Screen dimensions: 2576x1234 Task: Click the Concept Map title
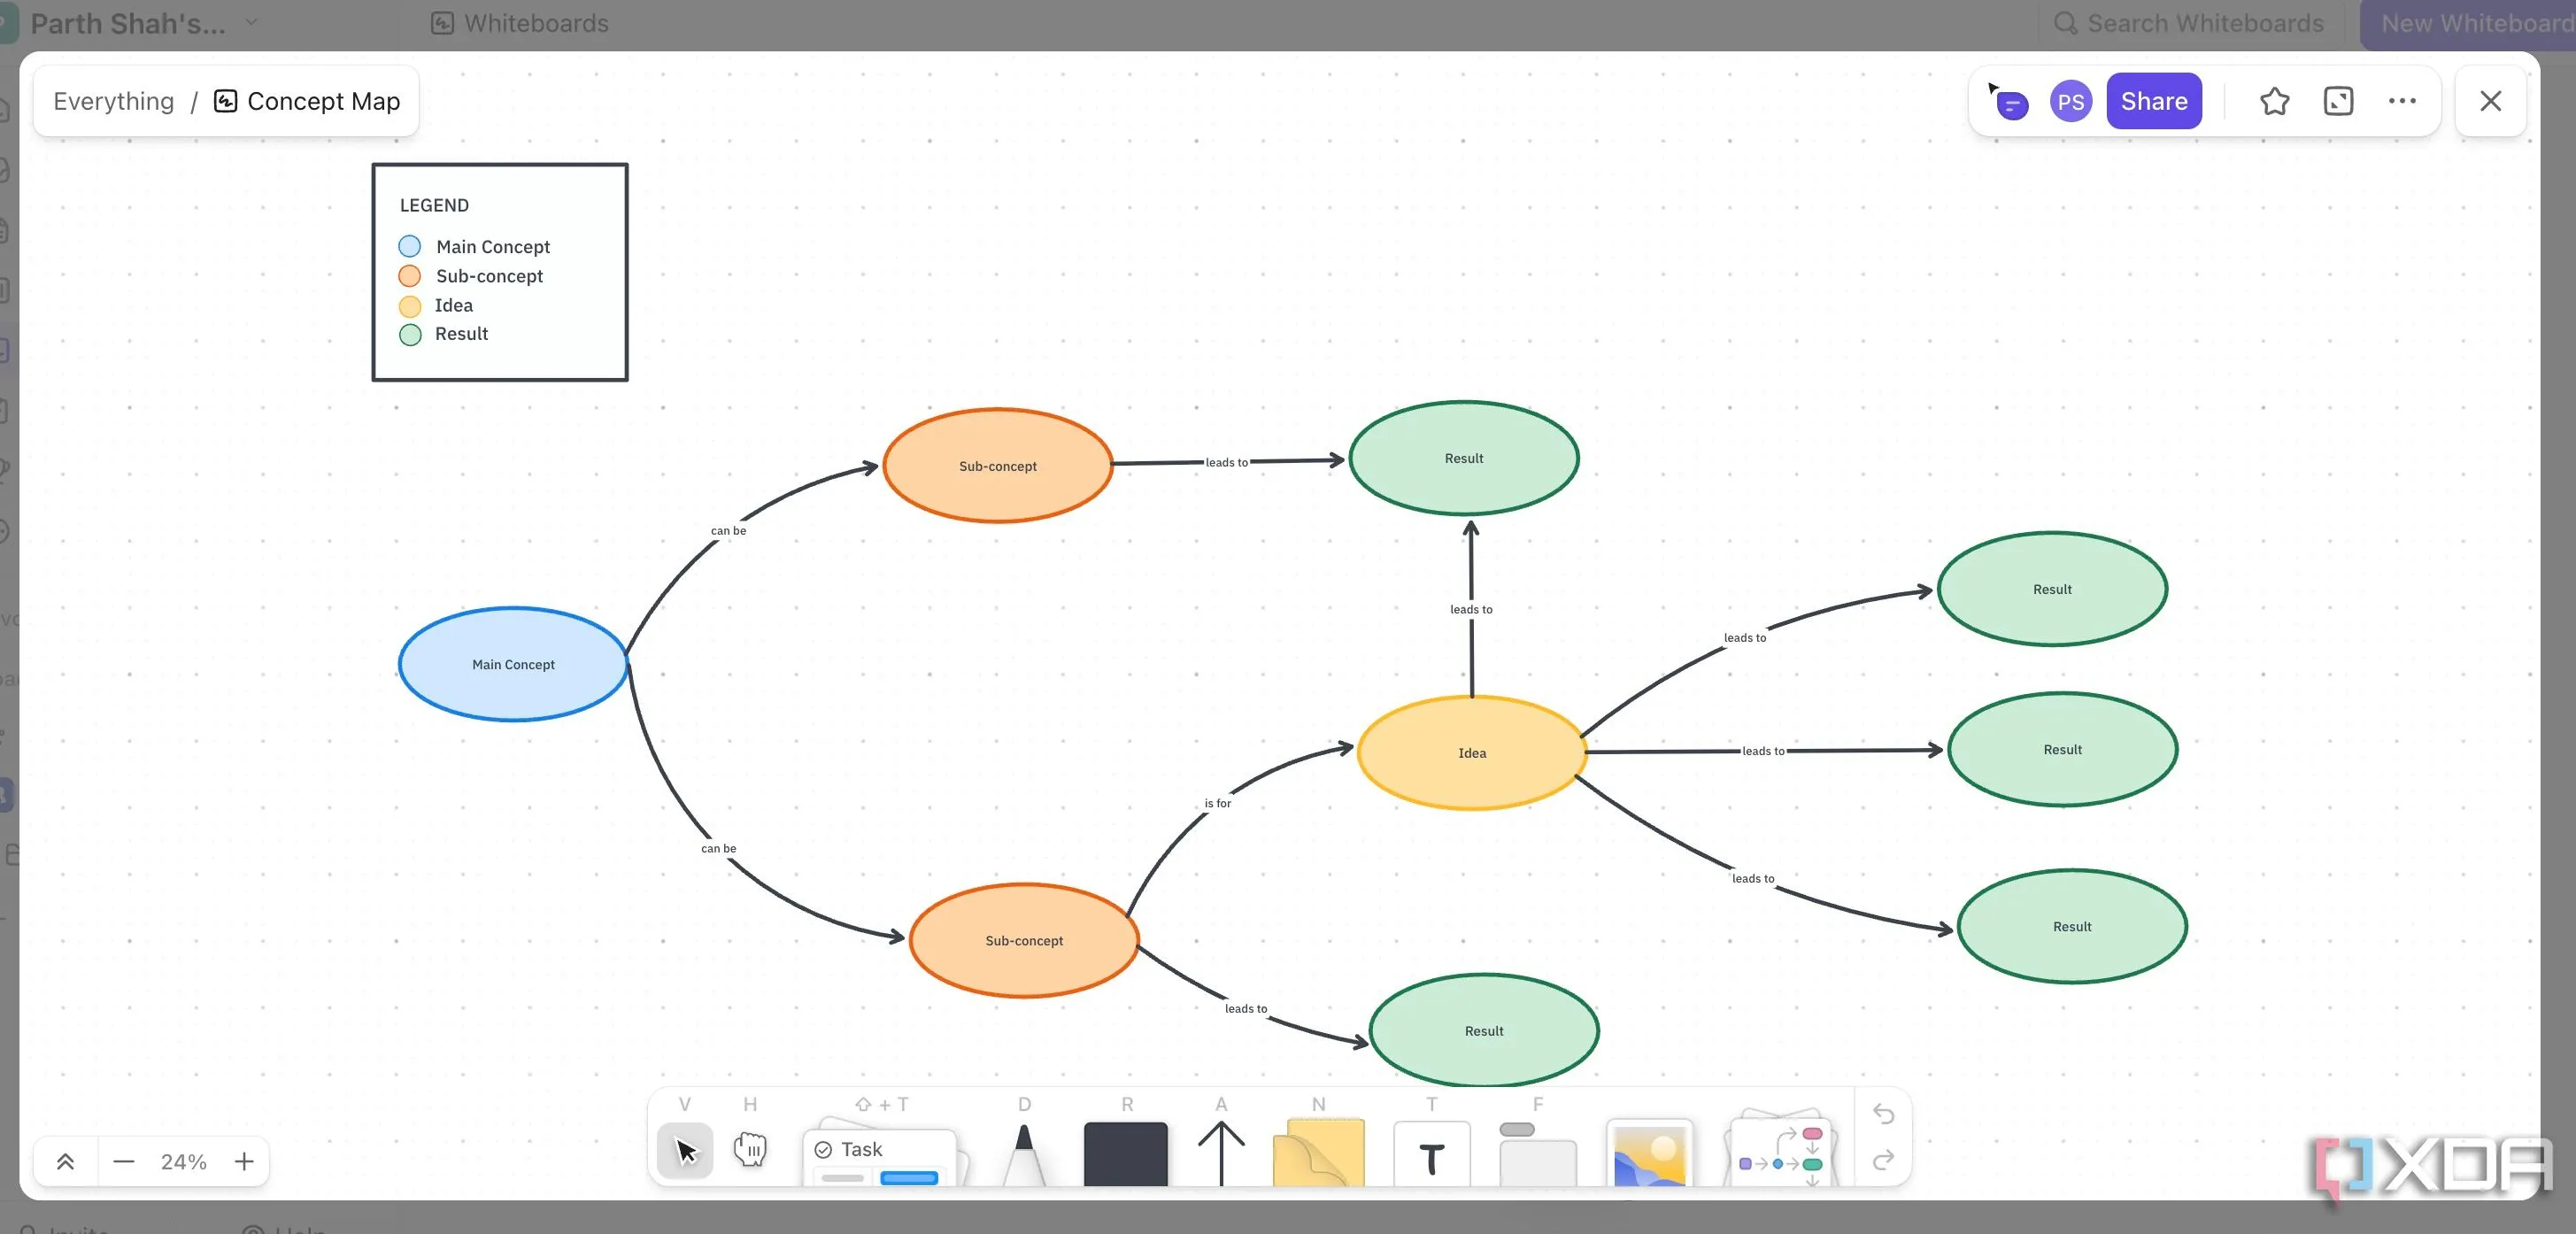point(323,101)
